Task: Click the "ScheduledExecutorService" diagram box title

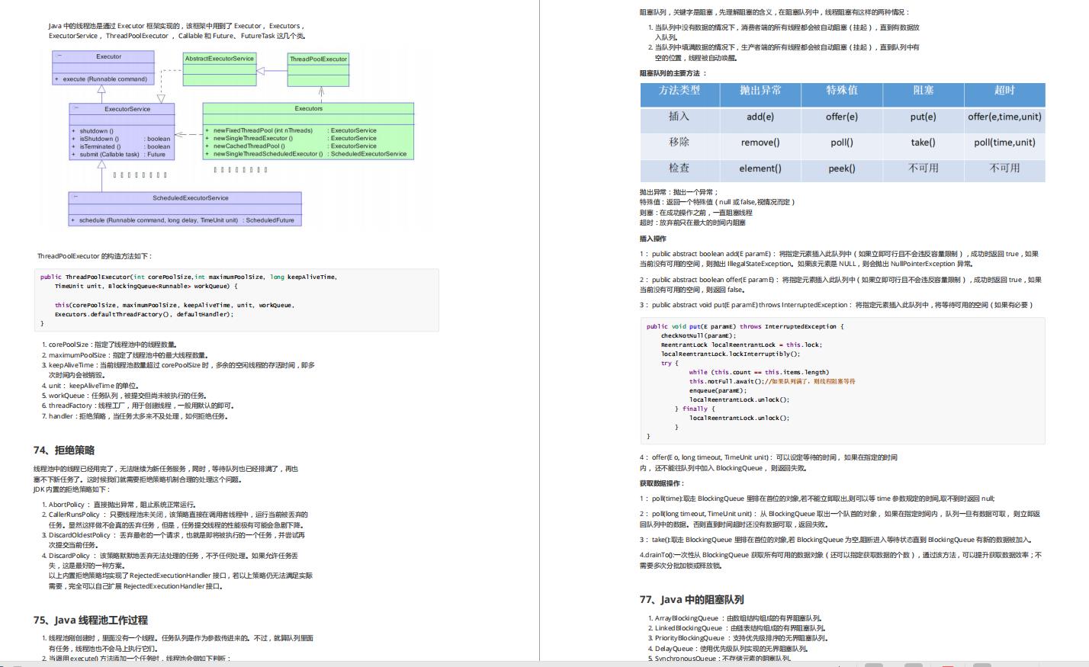Action: click(191, 198)
